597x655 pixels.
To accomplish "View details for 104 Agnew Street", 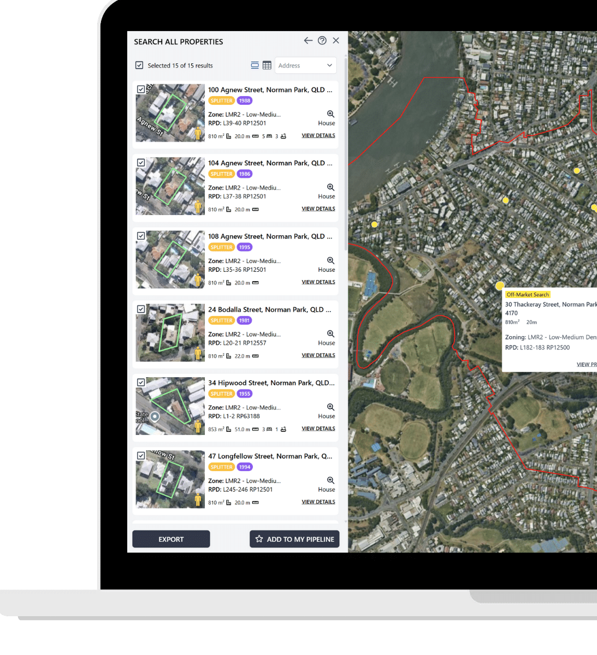I will (318, 209).
